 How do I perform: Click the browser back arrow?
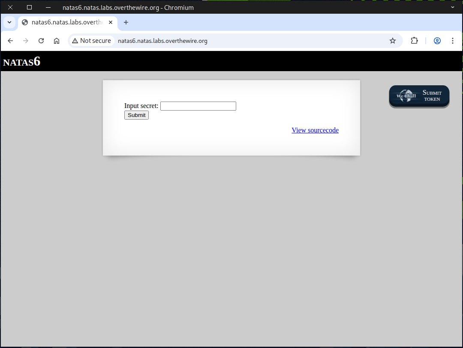[10, 41]
